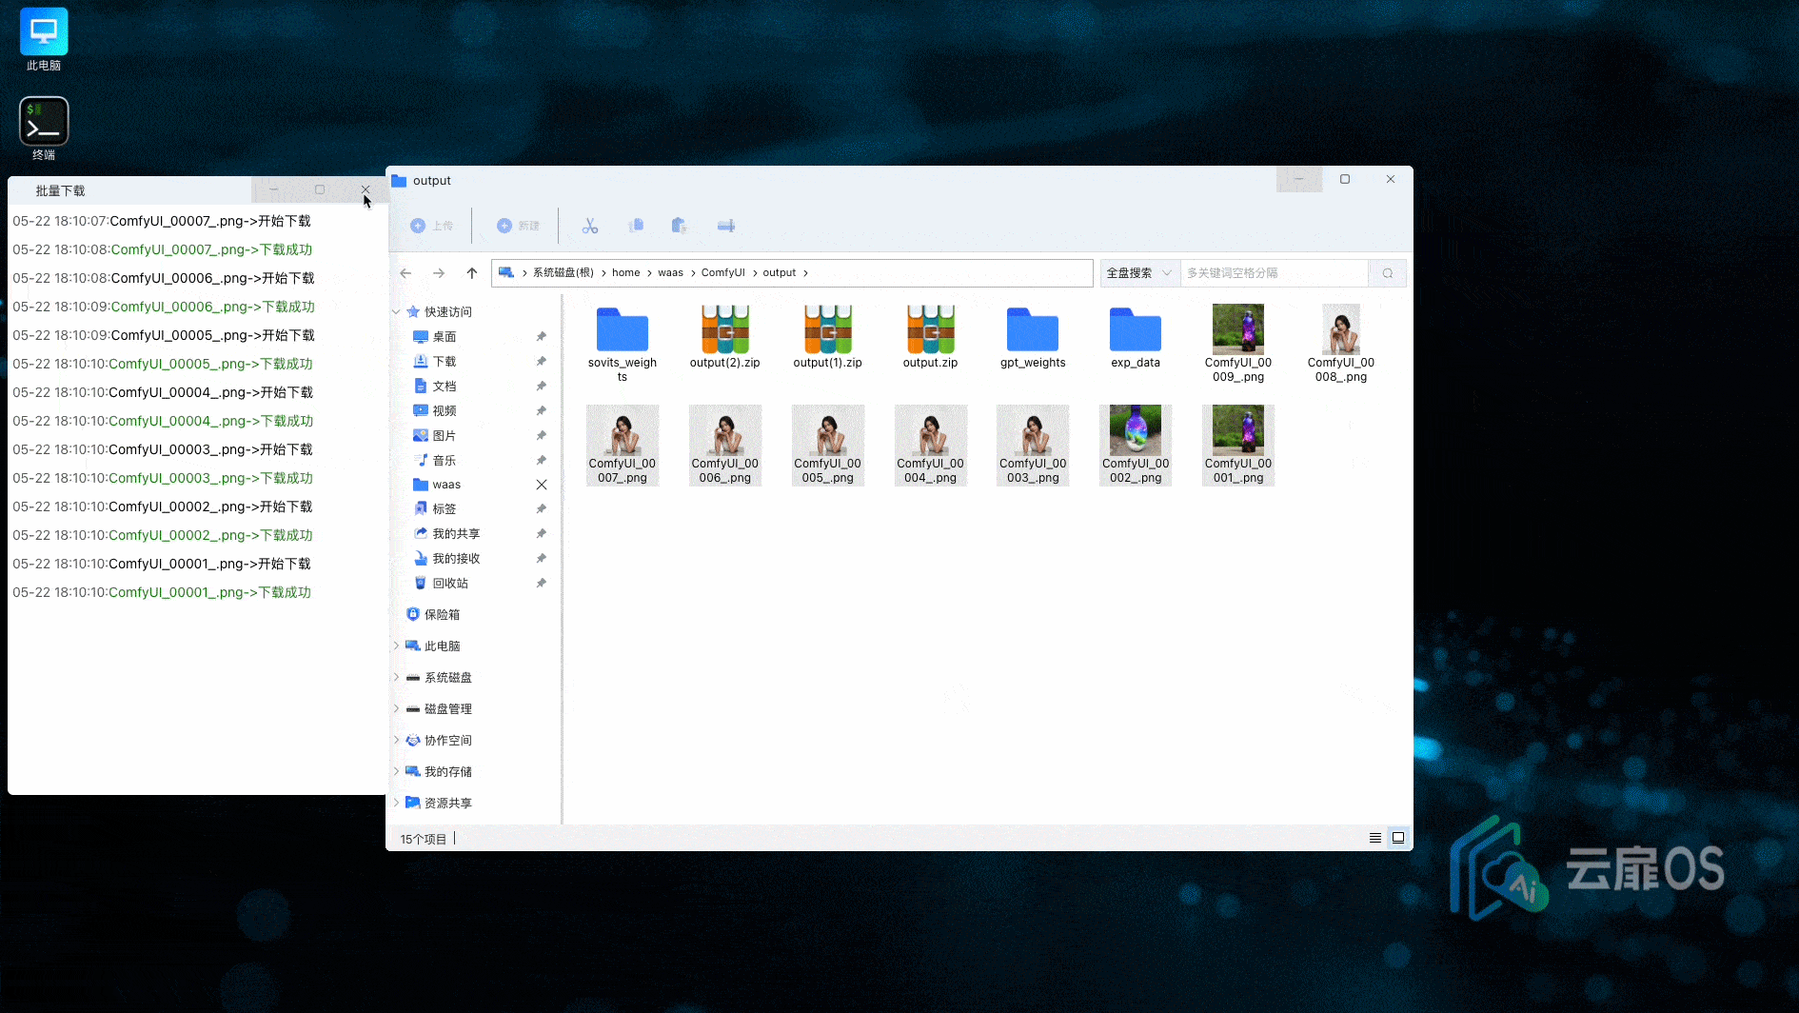The image size is (1799, 1013).
Task: Click the copy icon in toolbar
Action: click(x=636, y=226)
